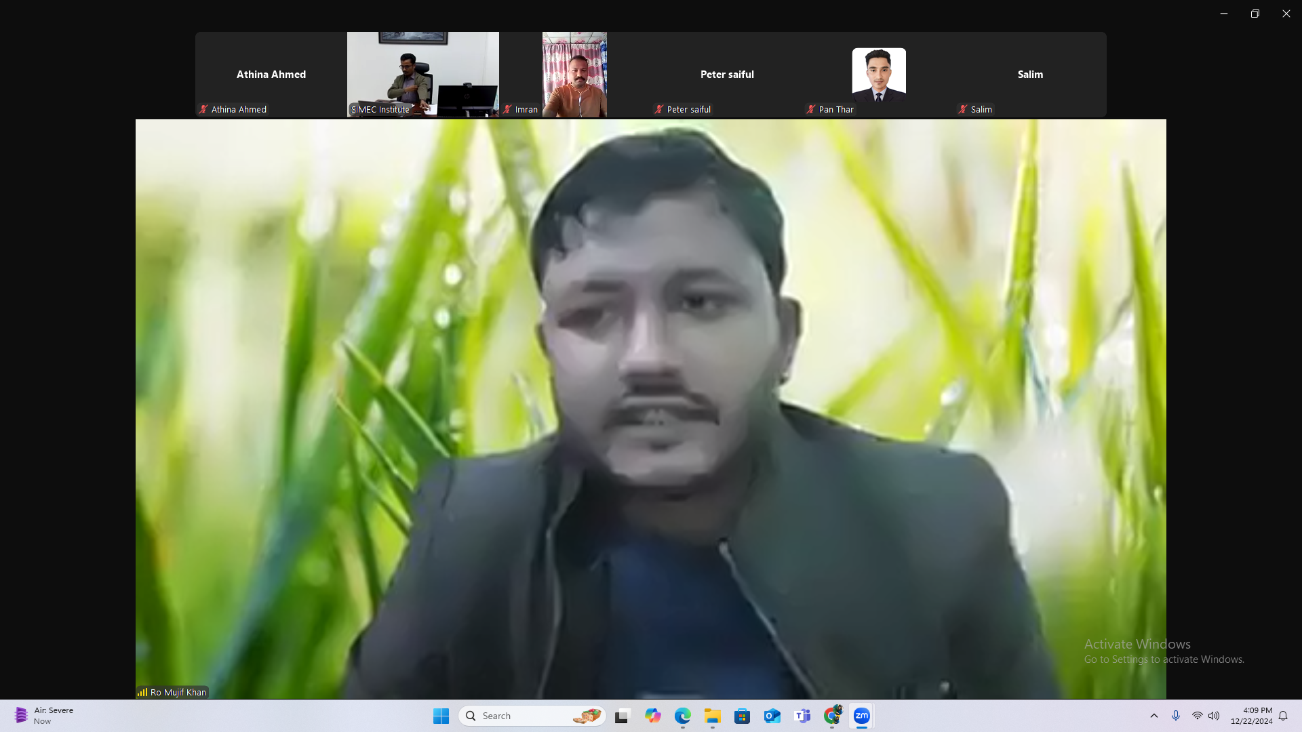Open the Windows Start menu
This screenshot has height=732, width=1302.
tap(441, 715)
